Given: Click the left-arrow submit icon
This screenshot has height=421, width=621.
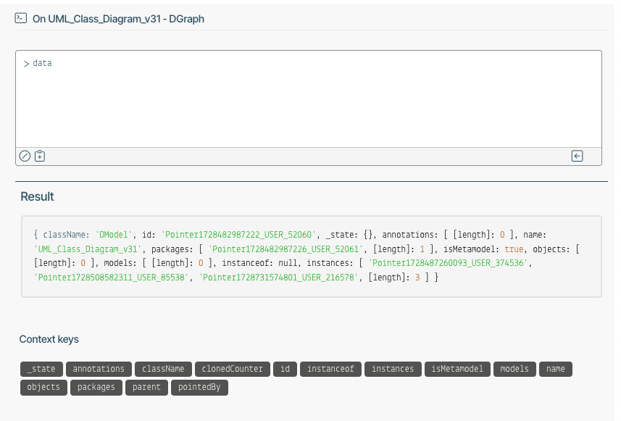Looking at the screenshot, I should (577, 156).
